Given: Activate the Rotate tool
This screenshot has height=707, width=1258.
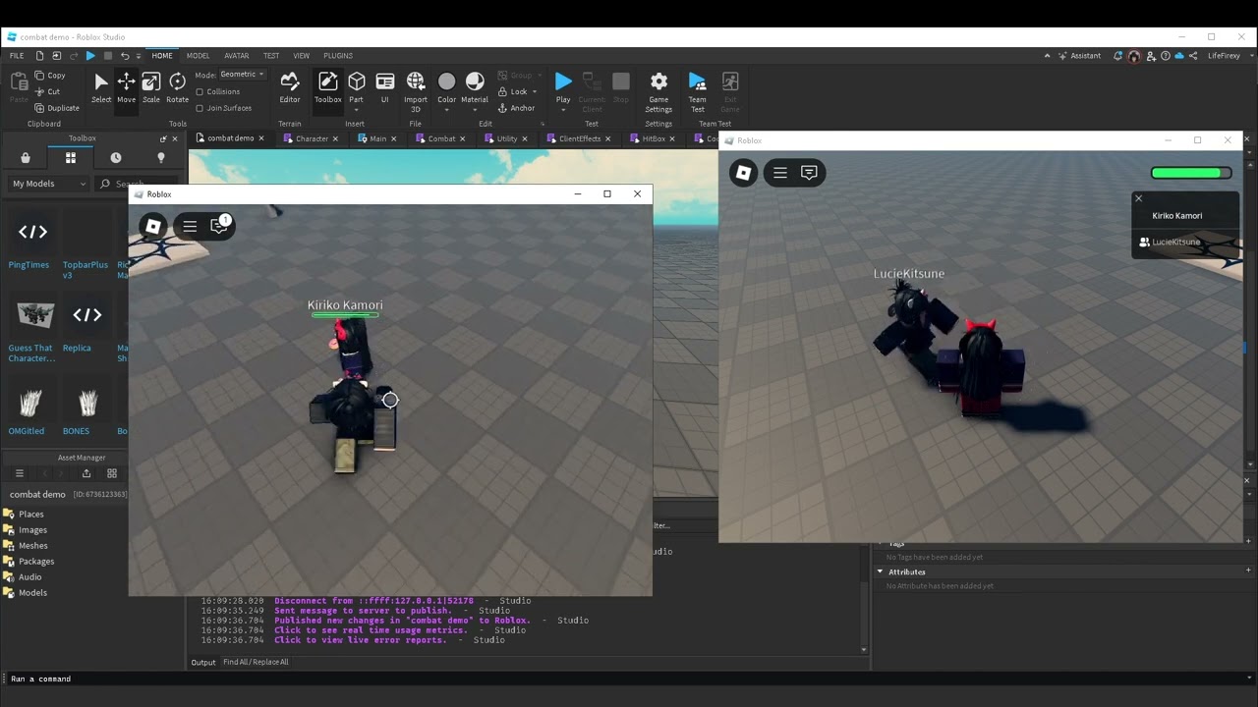Looking at the screenshot, I should coord(177,87).
